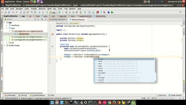This screenshot has width=186, height=105.
Task: Click the Redo arrow in toolbar
Action: tap(17, 12)
